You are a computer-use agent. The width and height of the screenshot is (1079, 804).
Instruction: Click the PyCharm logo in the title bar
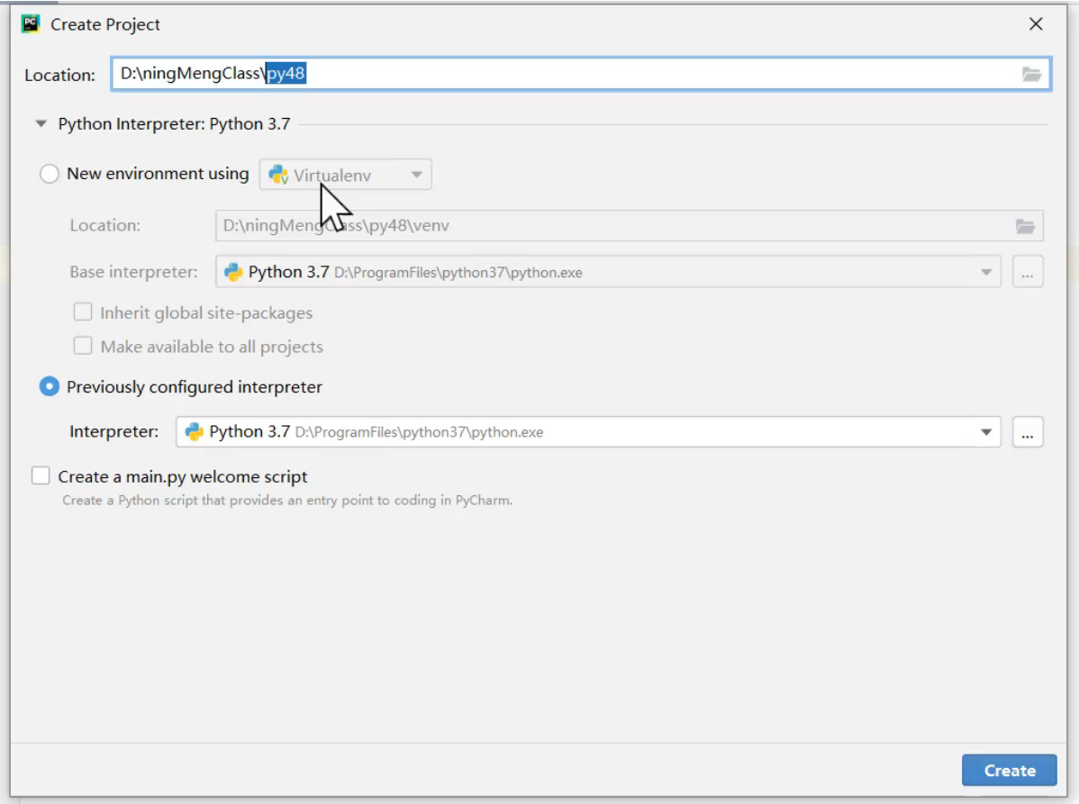point(31,24)
